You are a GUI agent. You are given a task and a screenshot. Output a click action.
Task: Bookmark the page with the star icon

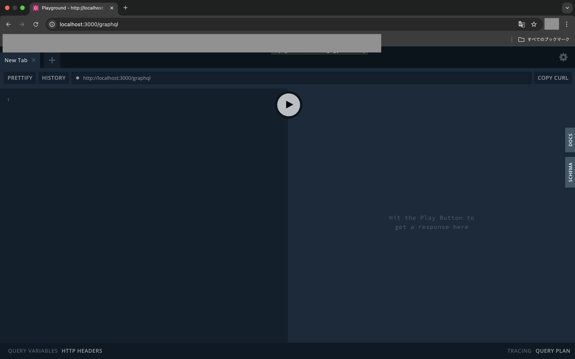[x=534, y=24]
